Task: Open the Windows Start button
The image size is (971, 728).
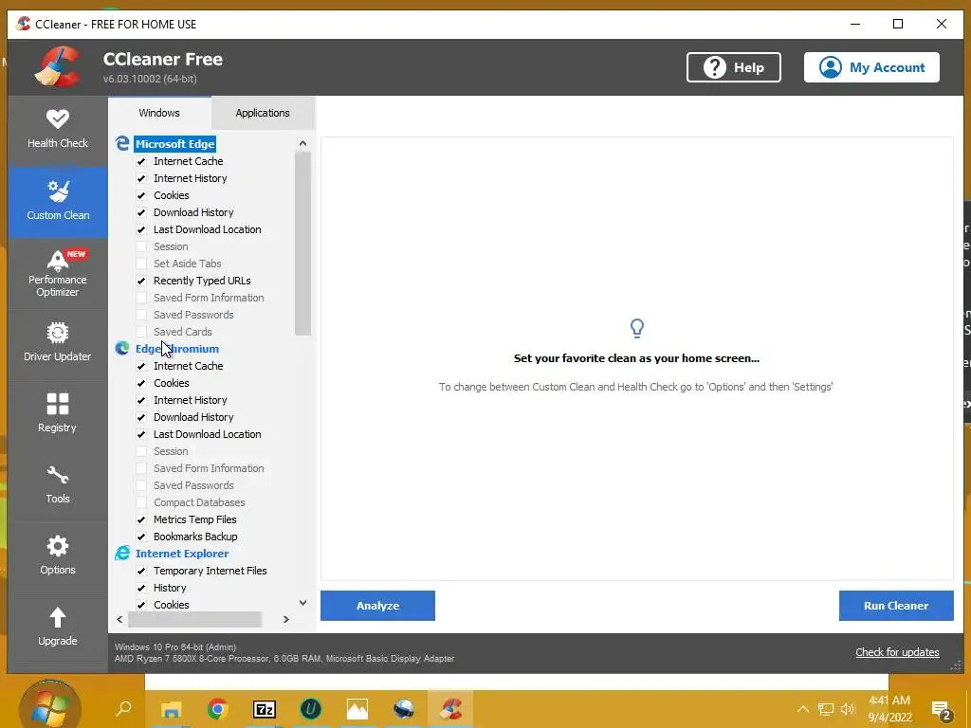Action: (50, 707)
